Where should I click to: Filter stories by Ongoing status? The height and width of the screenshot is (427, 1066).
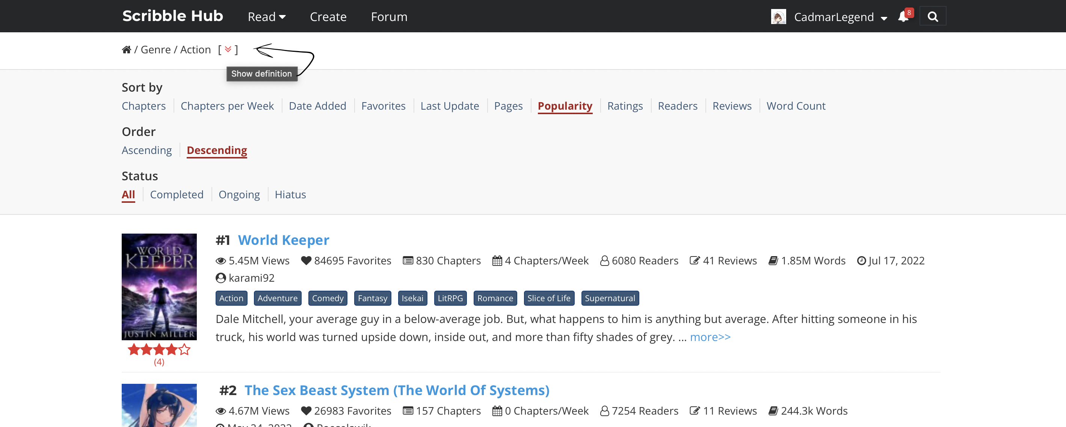click(x=239, y=194)
